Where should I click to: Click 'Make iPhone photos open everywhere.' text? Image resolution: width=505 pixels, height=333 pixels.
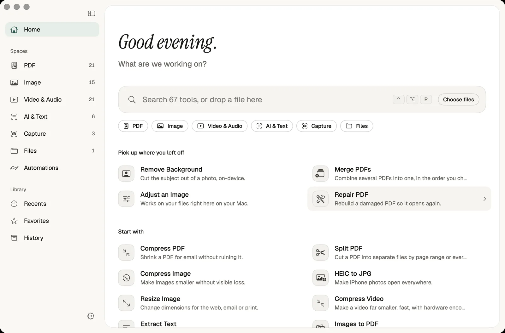point(383,282)
